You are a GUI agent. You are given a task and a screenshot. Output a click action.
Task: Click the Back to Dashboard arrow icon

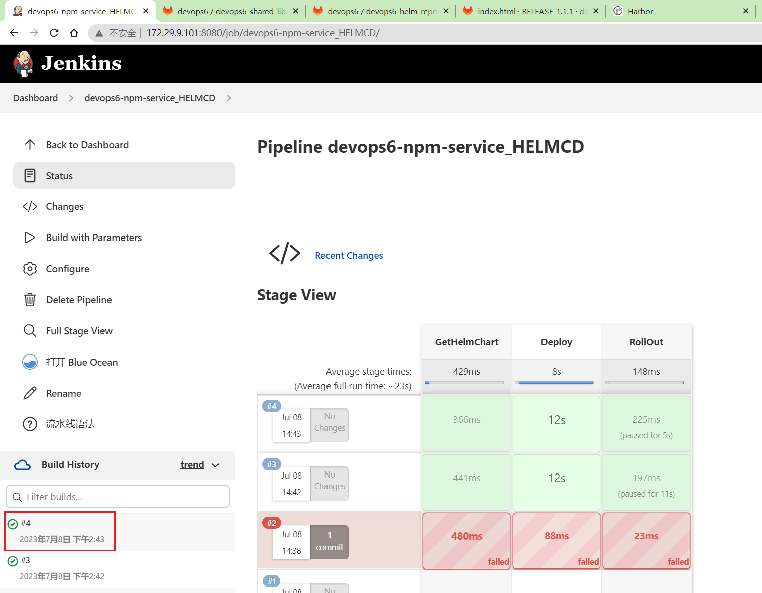click(x=30, y=145)
